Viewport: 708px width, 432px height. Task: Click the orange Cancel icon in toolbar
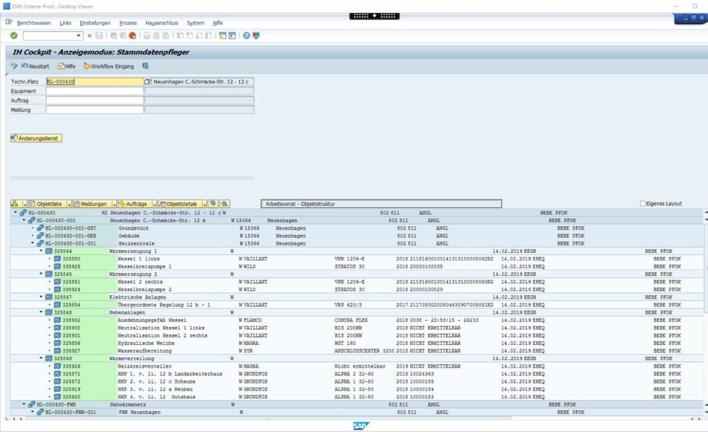[132, 35]
